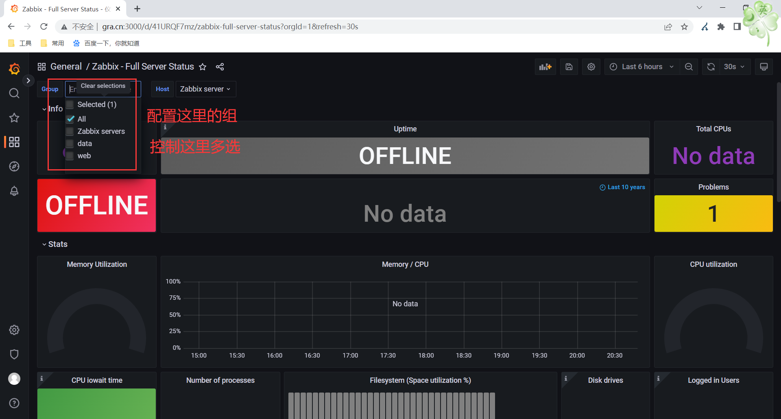
Task: Open the Total CPUs panel title menu
Action: [x=713, y=129]
